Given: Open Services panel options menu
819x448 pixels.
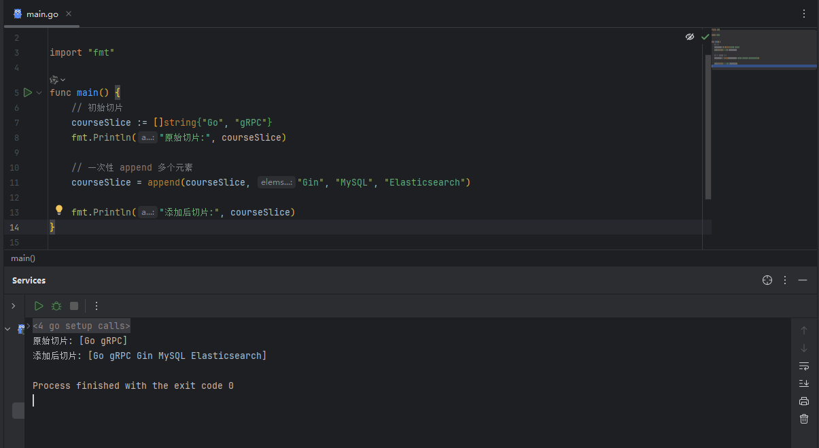Looking at the screenshot, I should pos(785,280).
